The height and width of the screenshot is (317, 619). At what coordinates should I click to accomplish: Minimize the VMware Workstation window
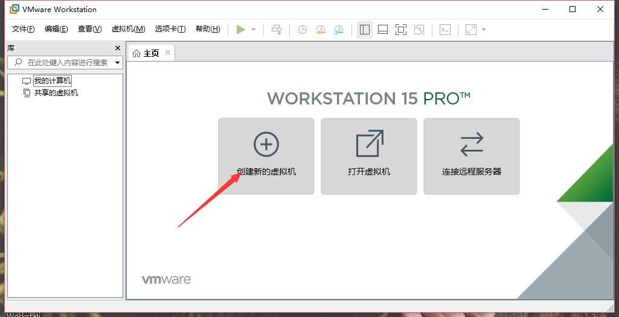[x=545, y=10]
